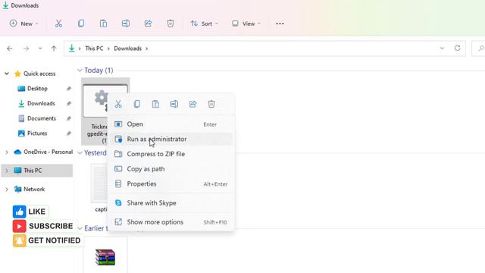Expand the This PC tree node
The width and height of the screenshot is (485, 273).
coord(7,171)
